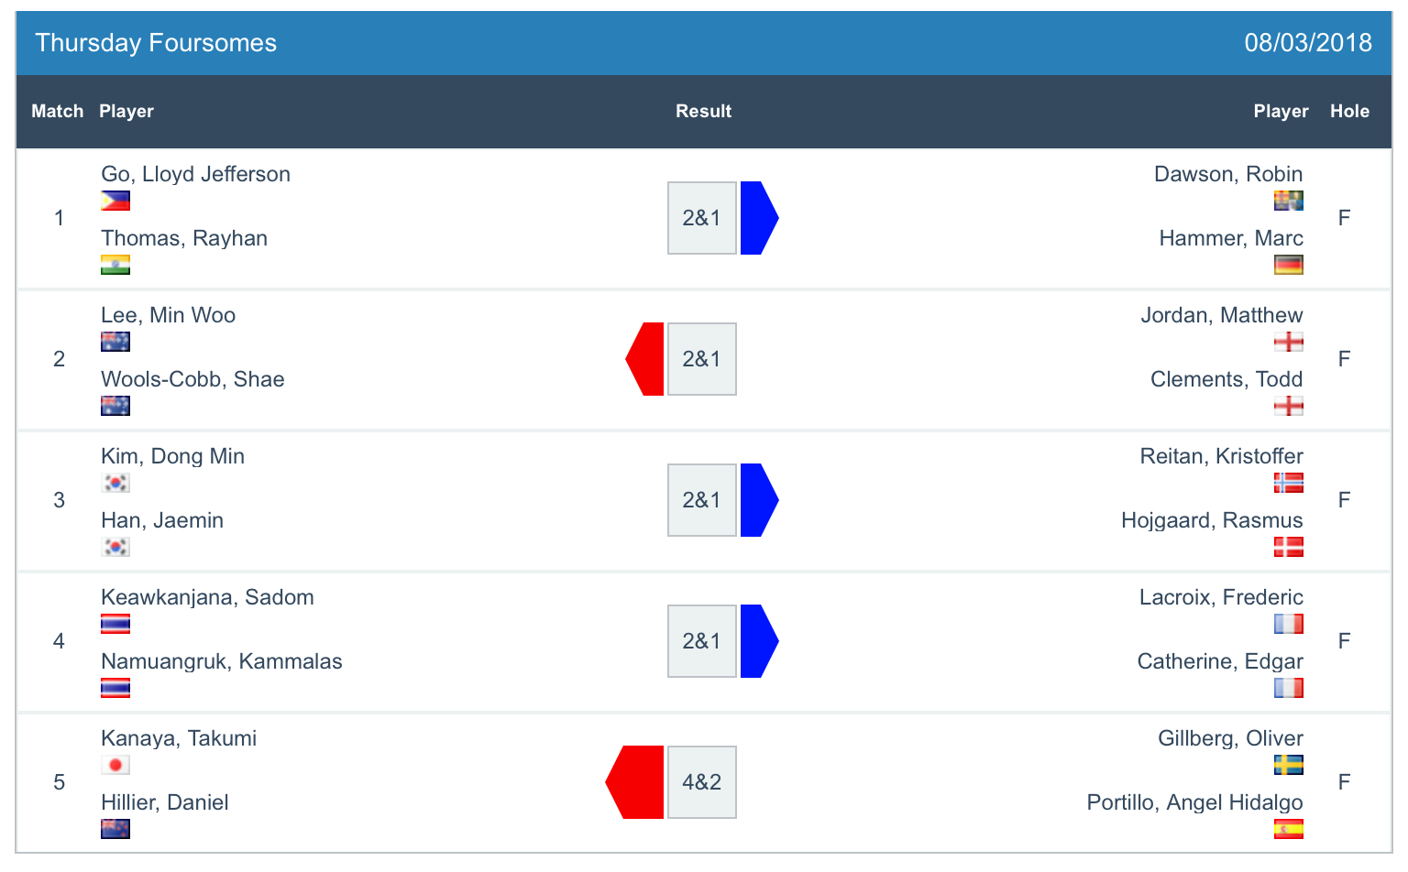
Task: Select the 2&1 result box in match 2
Action: [702, 359]
